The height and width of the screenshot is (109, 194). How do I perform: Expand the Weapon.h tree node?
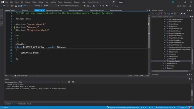(x=164, y=59)
